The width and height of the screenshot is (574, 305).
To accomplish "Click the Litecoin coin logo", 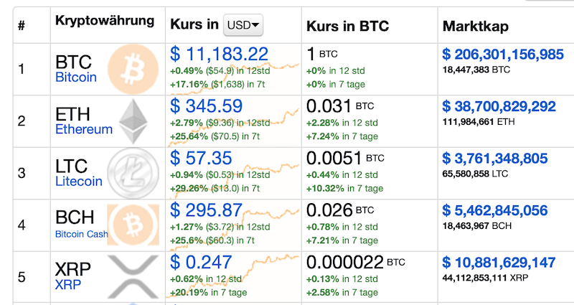I will pyautogui.click(x=129, y=172).
